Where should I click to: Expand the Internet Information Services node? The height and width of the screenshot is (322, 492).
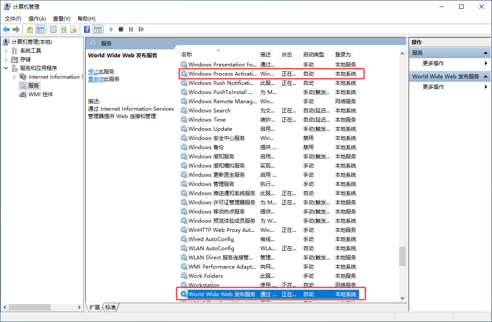pyautogui.click(x=14, y=77)
